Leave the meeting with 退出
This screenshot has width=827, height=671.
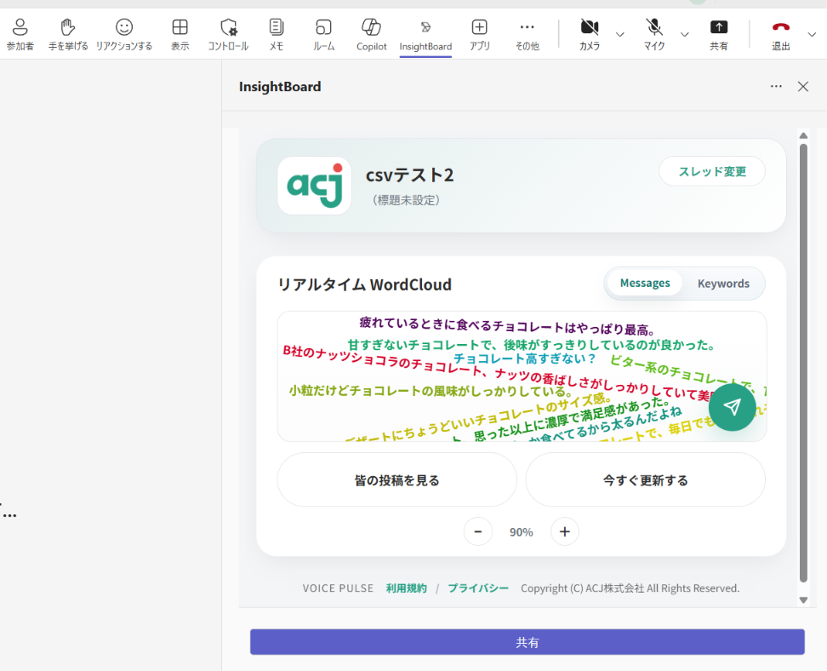click(x=781, y=34)
